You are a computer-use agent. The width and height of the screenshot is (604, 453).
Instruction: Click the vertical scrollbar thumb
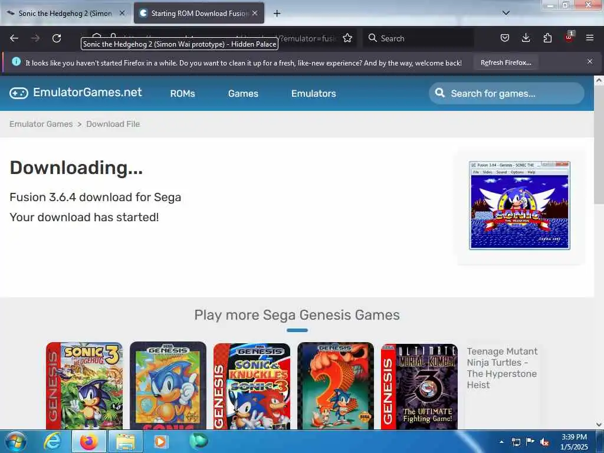click(599, 145)
